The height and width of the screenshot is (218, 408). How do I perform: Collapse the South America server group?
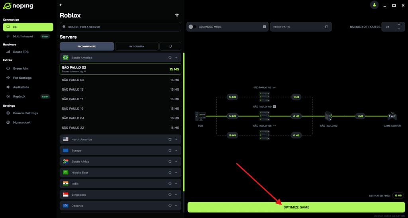point(176,58)
